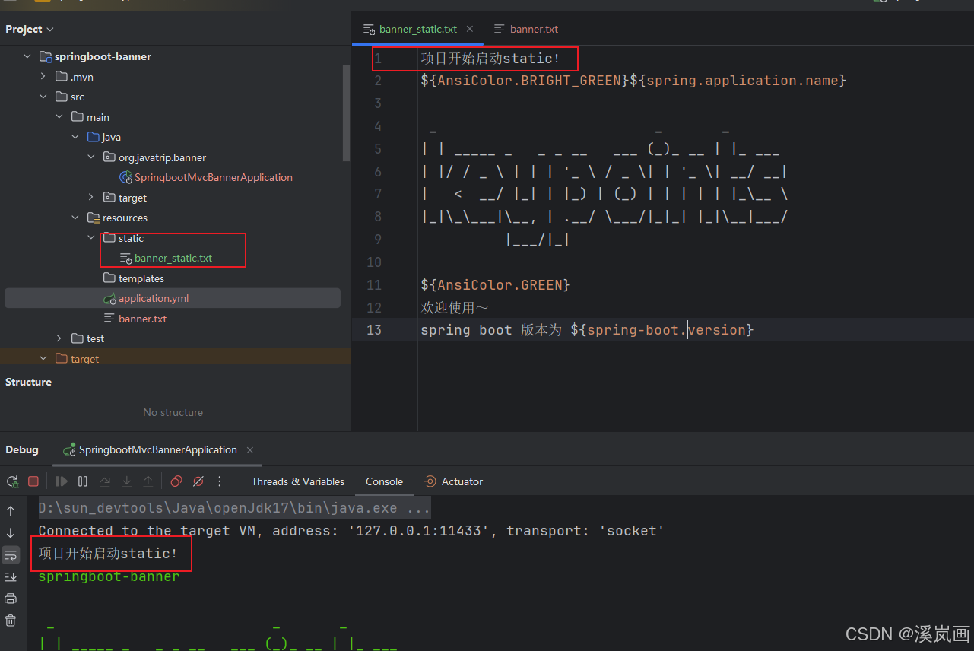The height and width of the screenshot is (651, 974).
Task: Mute breakpoints in debug toolbar
Action: click(x=198, y=481)
